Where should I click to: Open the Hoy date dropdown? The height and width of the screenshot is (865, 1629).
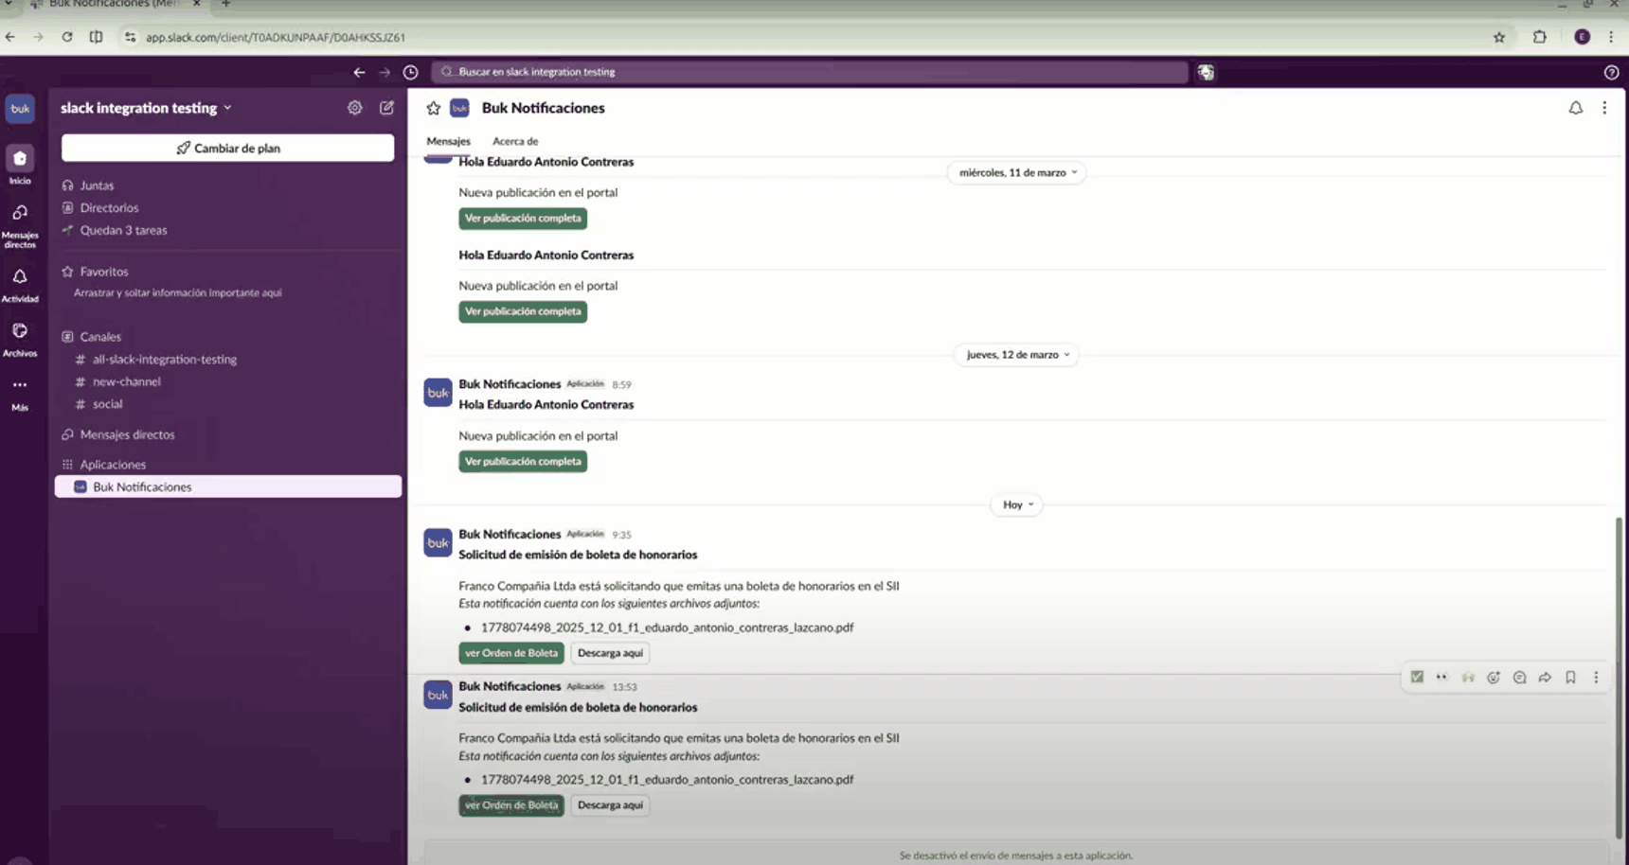point(1017,504)
